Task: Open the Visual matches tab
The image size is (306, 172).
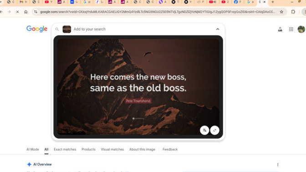Action: (112, 149)
